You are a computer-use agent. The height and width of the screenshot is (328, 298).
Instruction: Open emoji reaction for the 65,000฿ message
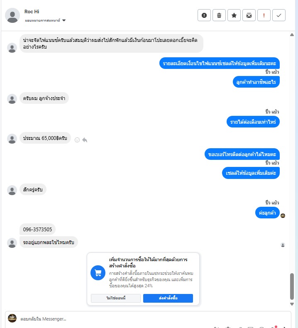(x=77, y=140)
